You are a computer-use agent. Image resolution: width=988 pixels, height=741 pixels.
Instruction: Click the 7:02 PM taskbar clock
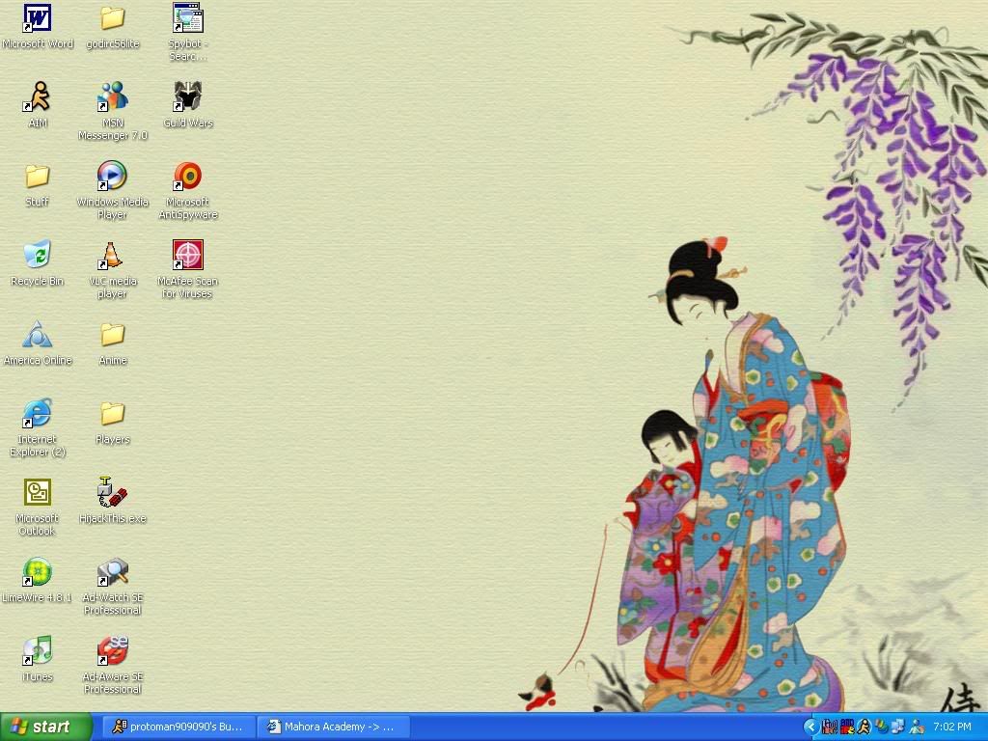[952, 727]
